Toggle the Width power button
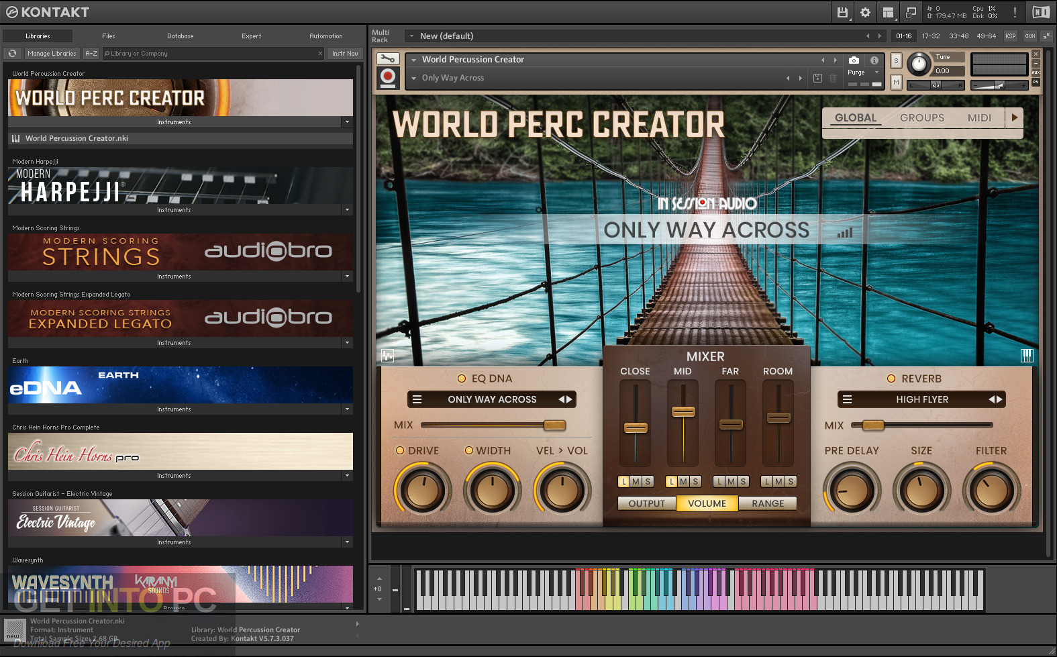 [469, 450]
